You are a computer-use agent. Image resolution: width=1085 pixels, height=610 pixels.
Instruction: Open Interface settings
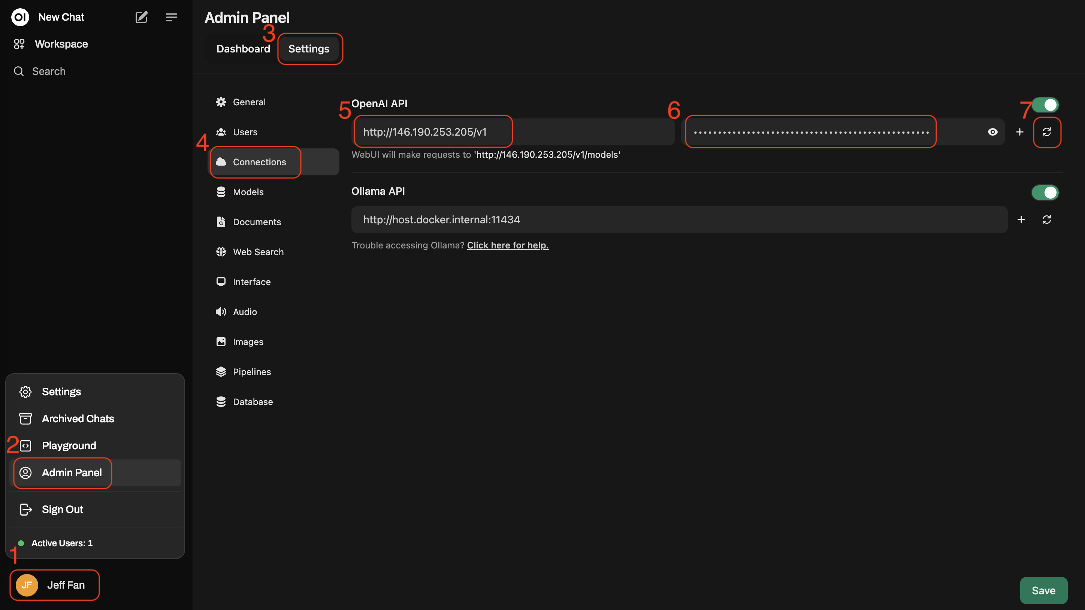(x=252, y=281)
